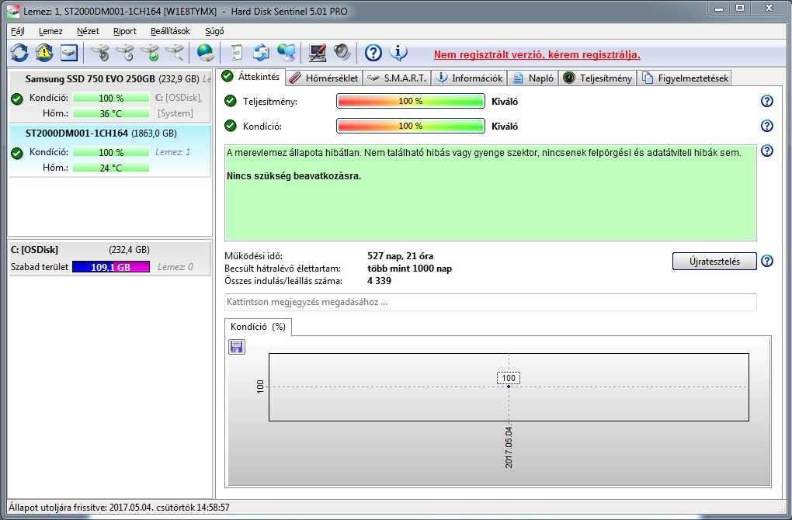The height and width of the screenshot is (520, 792).
Task: Click the computer with screwdriver configuration icon
Action: click(318, 53)
